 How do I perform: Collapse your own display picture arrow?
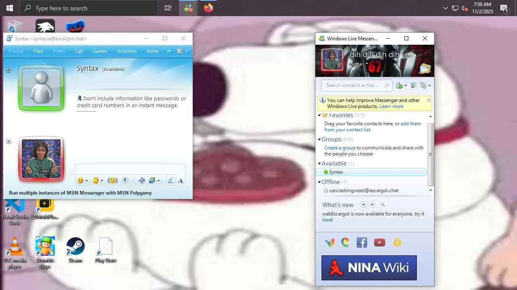pyautogui.click(x=8, y=141)
